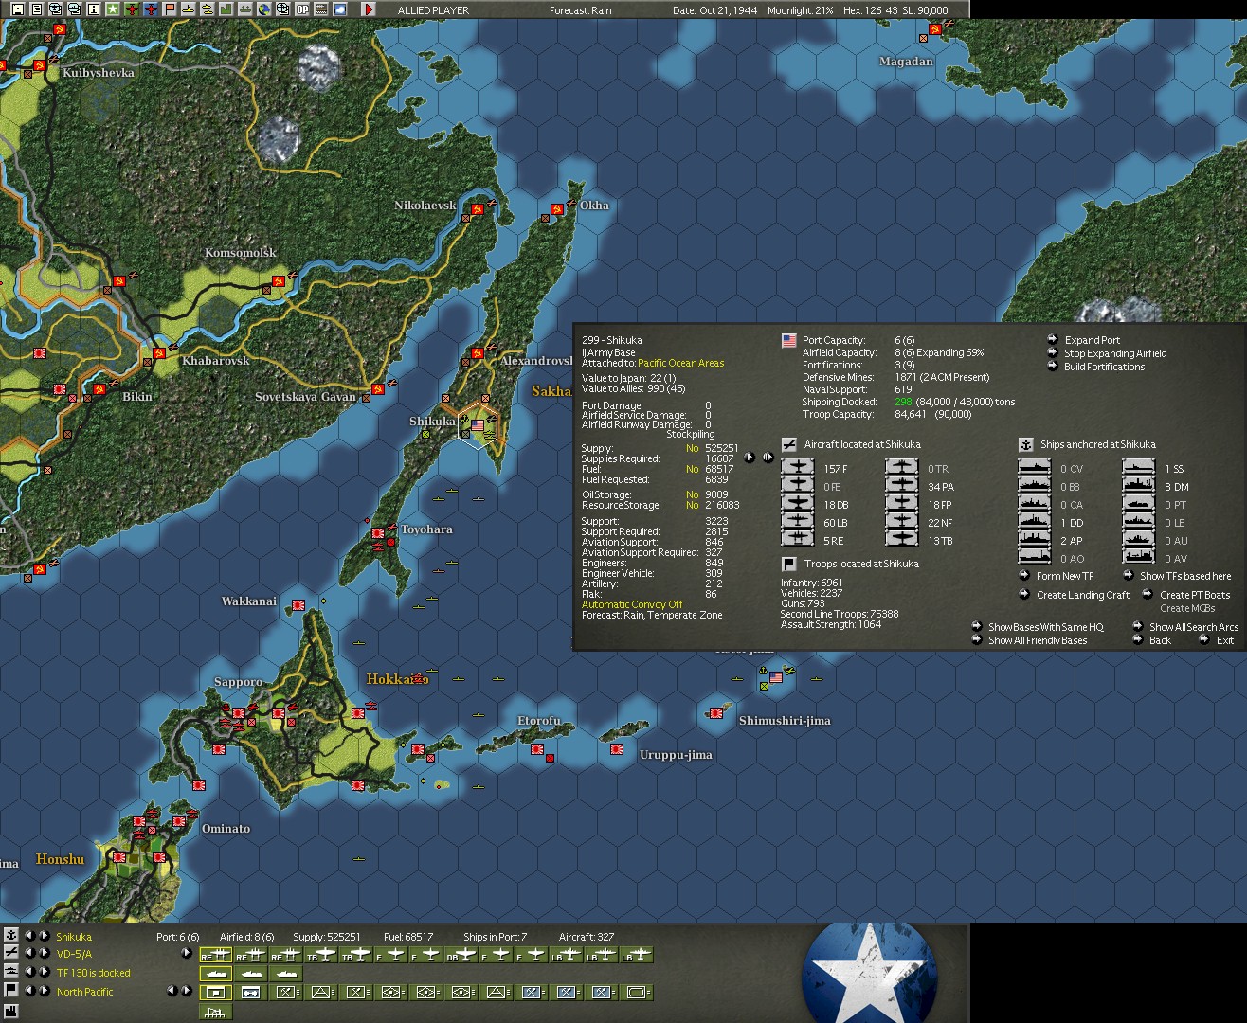Select the white star on green icon
Viewport: 1247px width, 1023px height.
point(112,9)
